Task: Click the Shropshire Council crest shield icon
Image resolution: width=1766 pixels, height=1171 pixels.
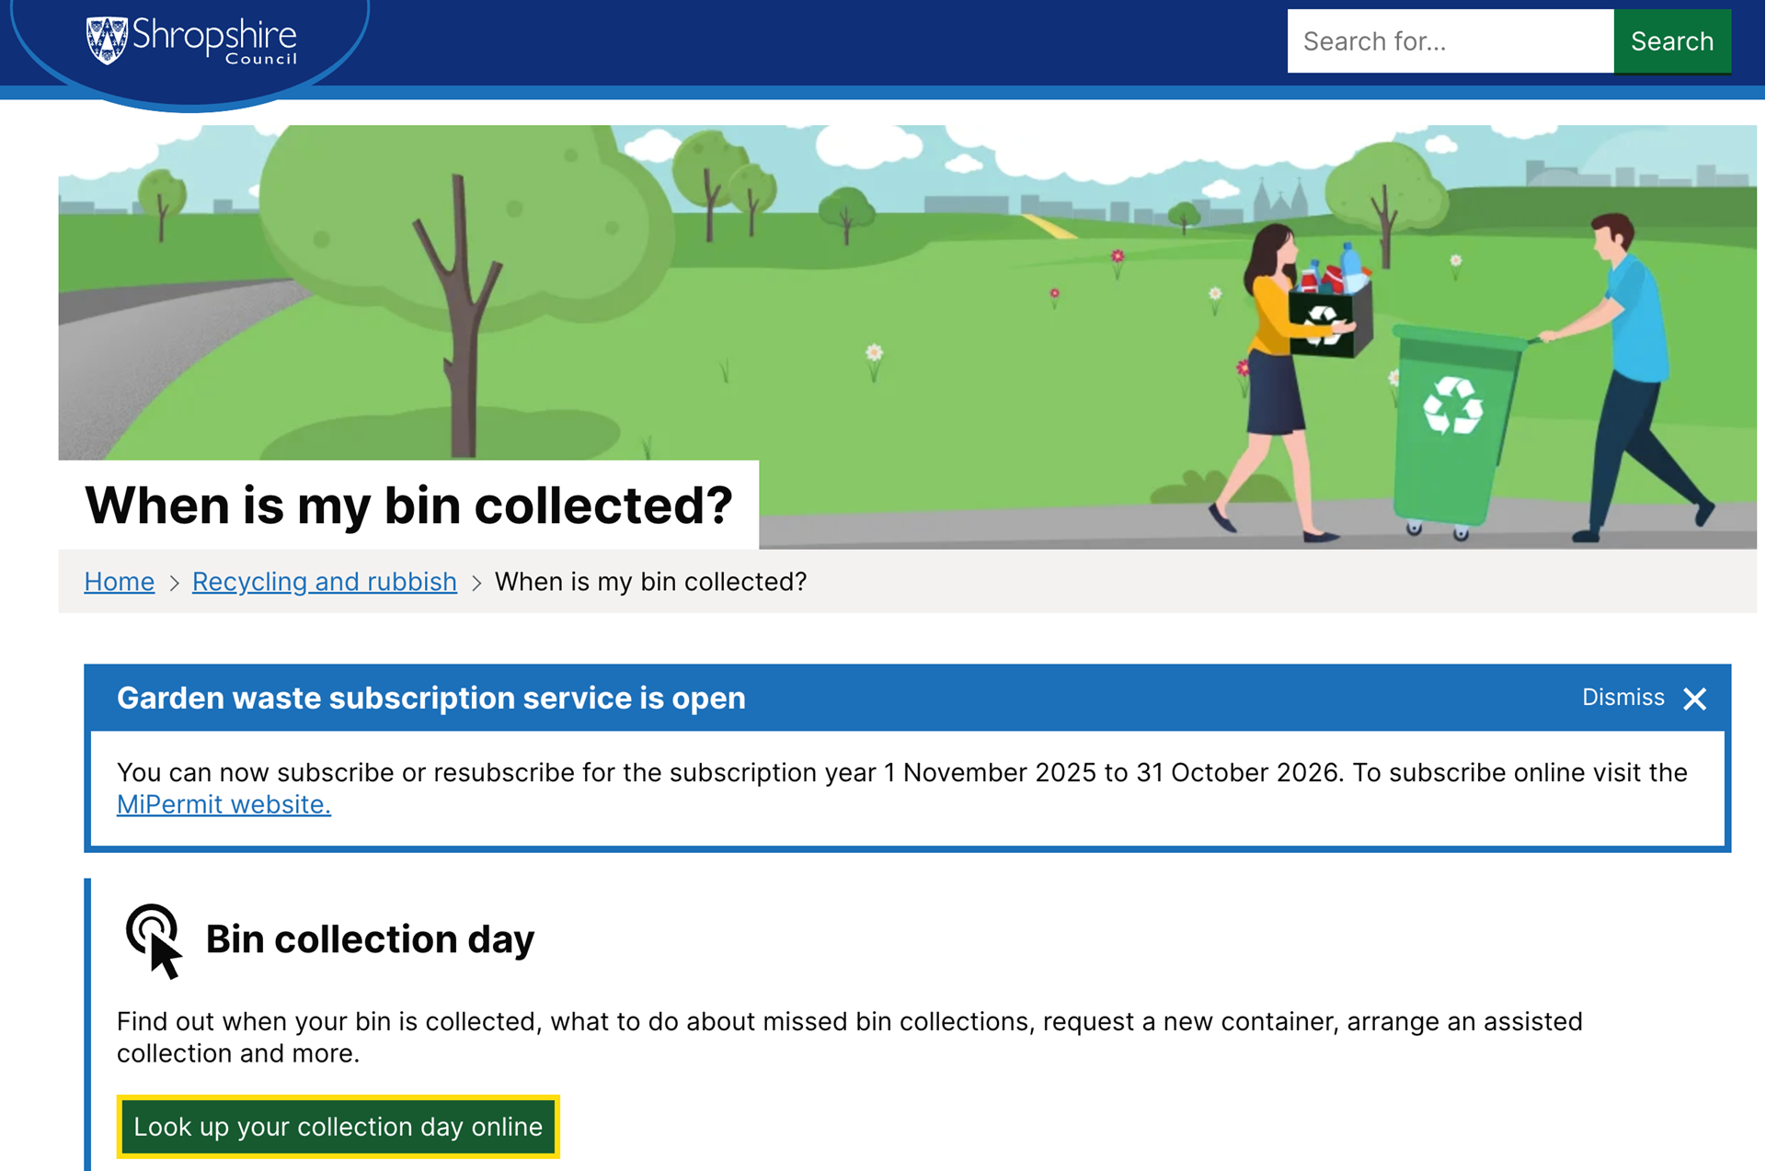Action: click(107, 40)
